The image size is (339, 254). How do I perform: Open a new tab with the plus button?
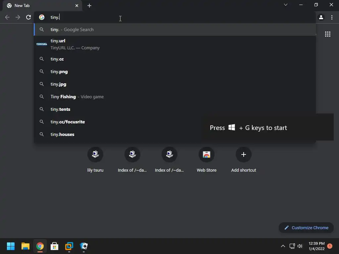pyautogui.click(x=89, y=6)
